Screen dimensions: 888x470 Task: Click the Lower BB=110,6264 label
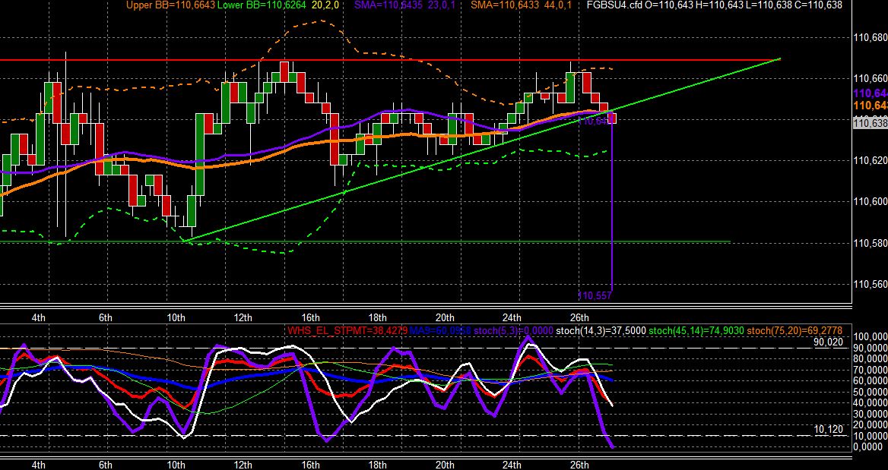coord(261,5)
